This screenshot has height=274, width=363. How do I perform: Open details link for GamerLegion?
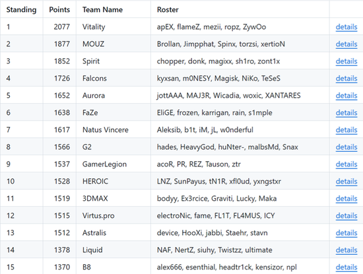coord(346,164)
